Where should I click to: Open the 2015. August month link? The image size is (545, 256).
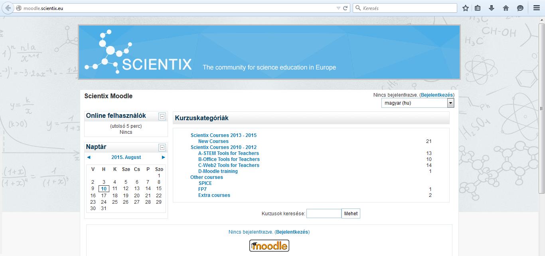[x=126, y=157]
